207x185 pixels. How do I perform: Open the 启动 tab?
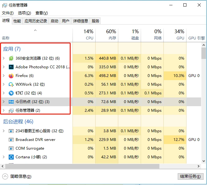pos(54,21)
